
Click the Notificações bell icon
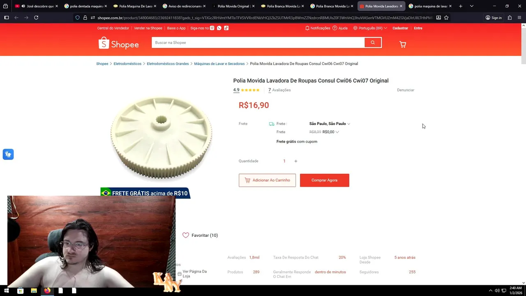click(x=307, y=28)
